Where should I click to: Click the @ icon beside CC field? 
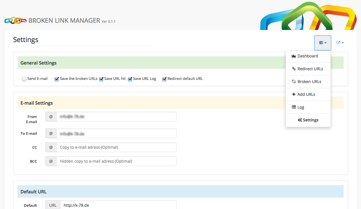coord(51,147)
